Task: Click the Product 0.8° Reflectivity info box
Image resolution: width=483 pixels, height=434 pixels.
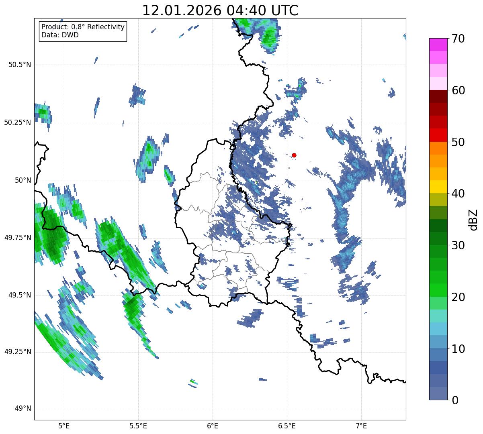Action: (83, 31)
